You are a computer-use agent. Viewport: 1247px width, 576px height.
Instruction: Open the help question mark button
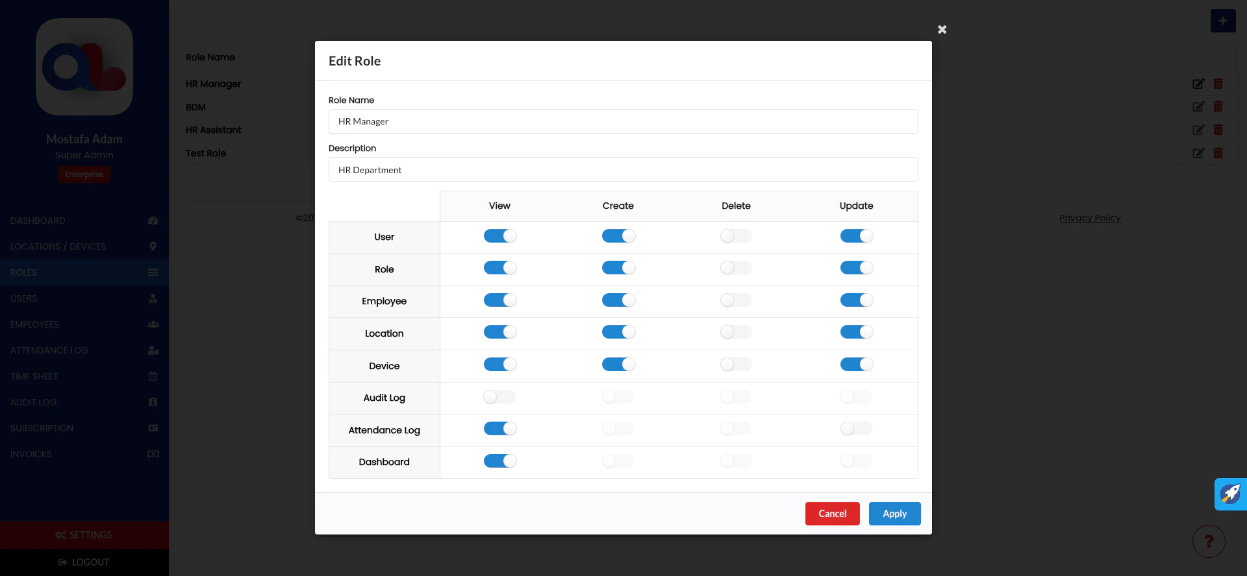[x=1209, y=541]
